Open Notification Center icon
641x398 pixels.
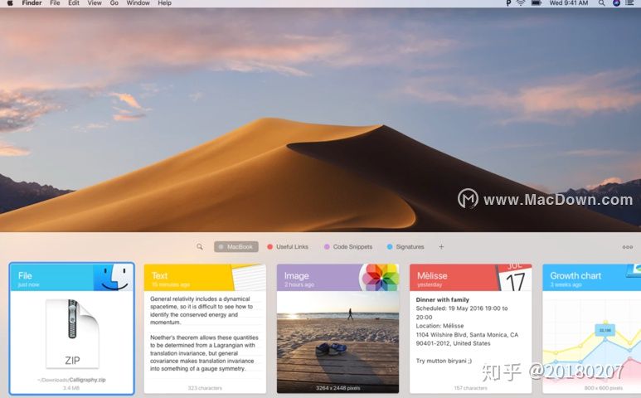(631, 3)
